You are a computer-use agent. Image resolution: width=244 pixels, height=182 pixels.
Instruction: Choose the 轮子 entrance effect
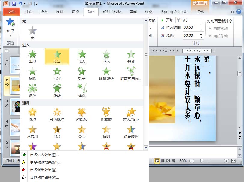pyautogui.click(x=82, y=74)
